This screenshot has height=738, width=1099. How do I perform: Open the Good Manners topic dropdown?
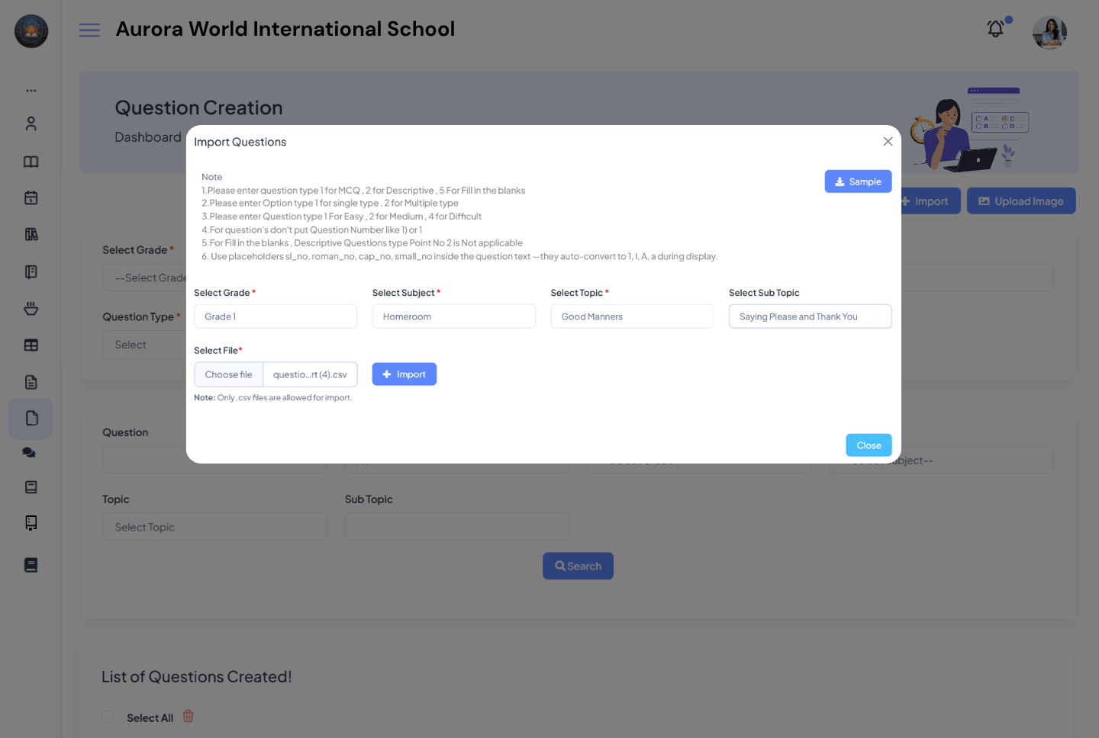pyautogui.click(x=632, y=316)
